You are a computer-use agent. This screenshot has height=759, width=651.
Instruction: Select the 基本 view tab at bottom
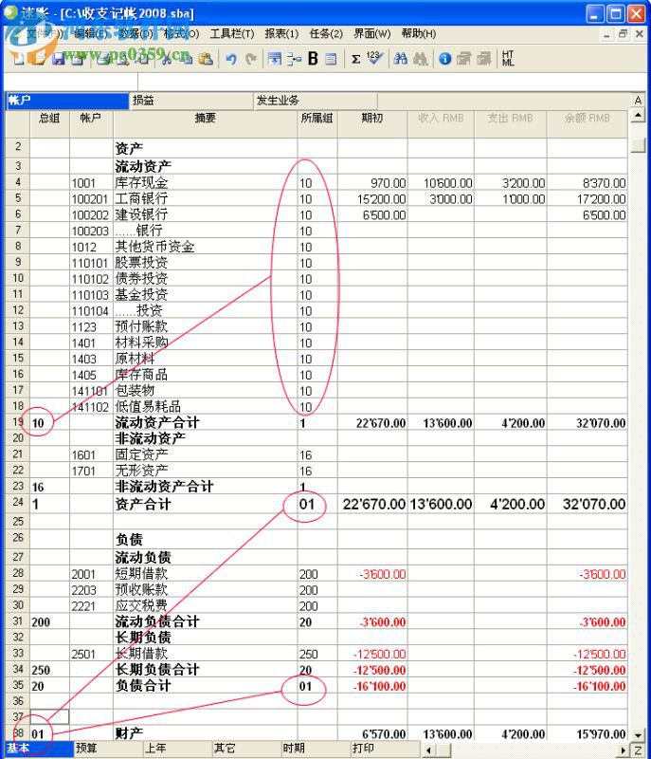(40, 749)
